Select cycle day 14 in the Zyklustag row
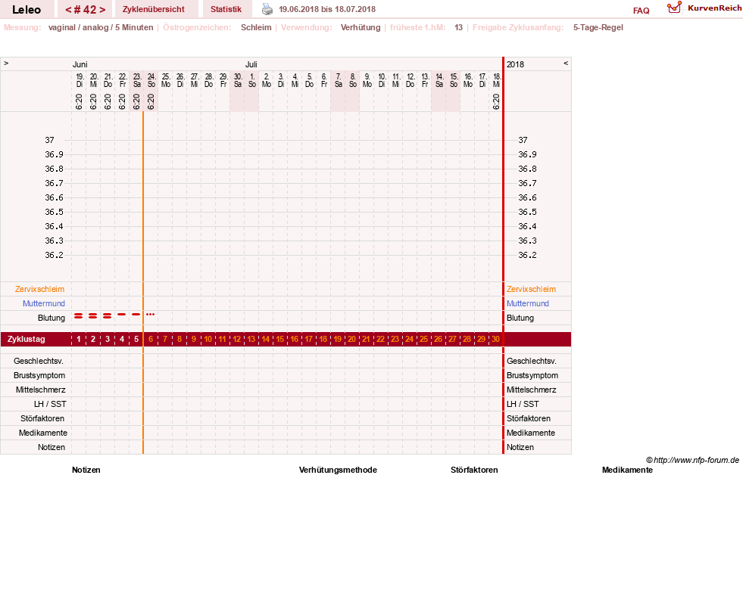The image size is (743, 590). coord(265,339)
